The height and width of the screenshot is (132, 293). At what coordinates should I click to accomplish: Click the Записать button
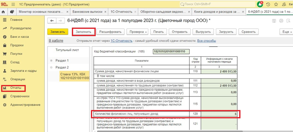pos(58,32)
